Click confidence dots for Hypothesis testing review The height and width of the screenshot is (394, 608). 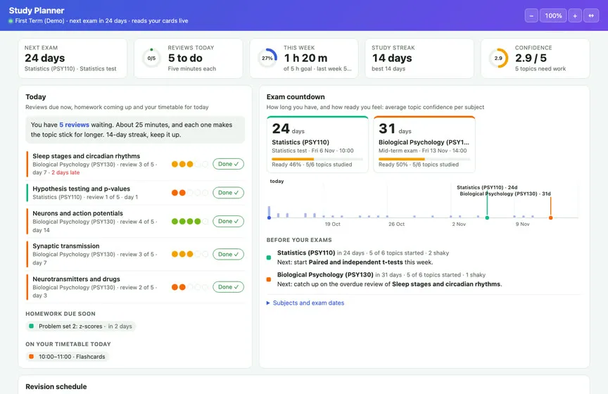click(190, 193)
